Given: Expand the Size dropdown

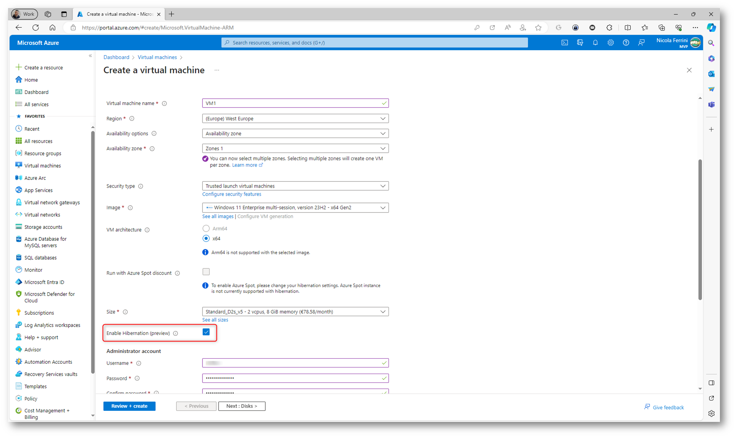Looking at the screenshot, I should 295,312.
